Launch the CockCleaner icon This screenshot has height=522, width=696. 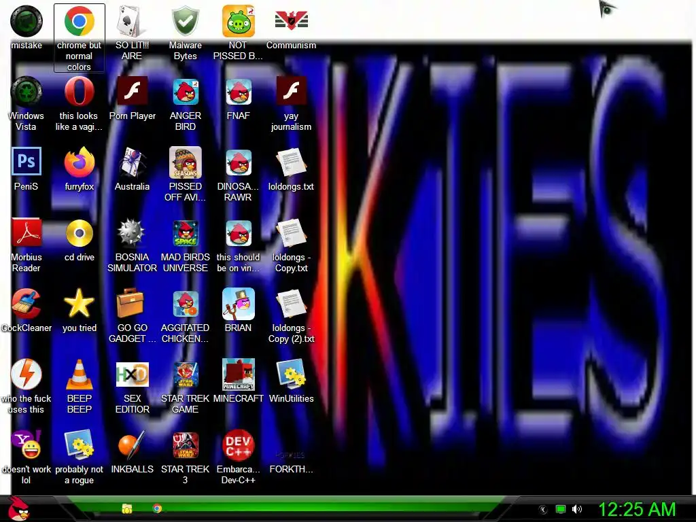click(27, 304)
